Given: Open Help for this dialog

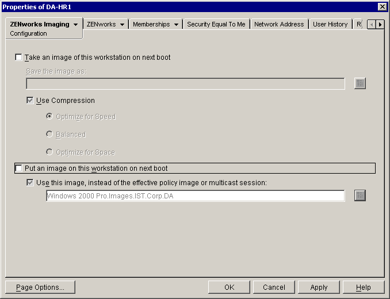Looking at the screenshot, I should tap(364, 287).
